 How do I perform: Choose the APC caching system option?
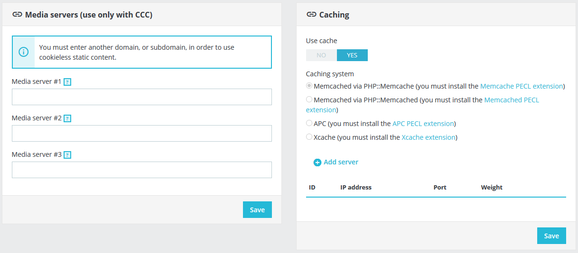pyautogui.click(x=309, y=123)
